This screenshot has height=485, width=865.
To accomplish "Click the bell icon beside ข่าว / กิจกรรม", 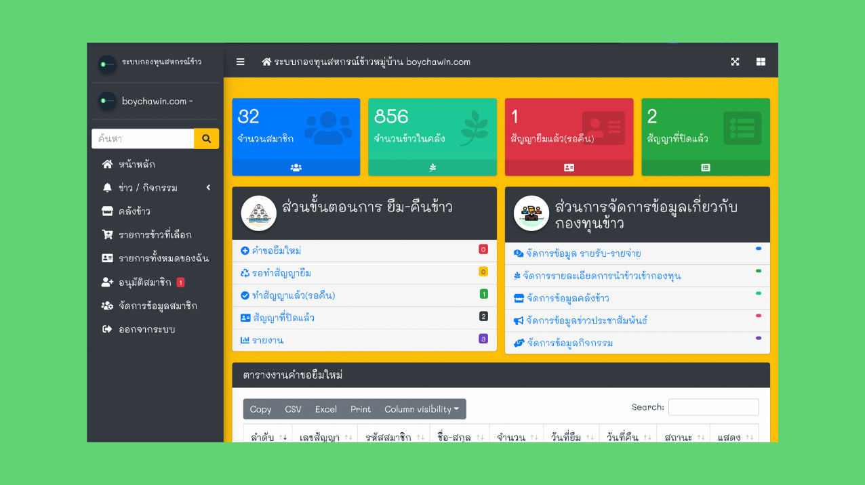I will point(107,188).
